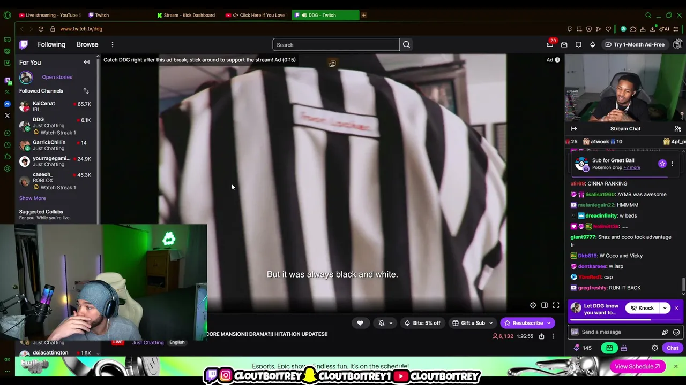Focus the Twitch search field
This screenshot has width=686, height=385.
click(336, 45)
